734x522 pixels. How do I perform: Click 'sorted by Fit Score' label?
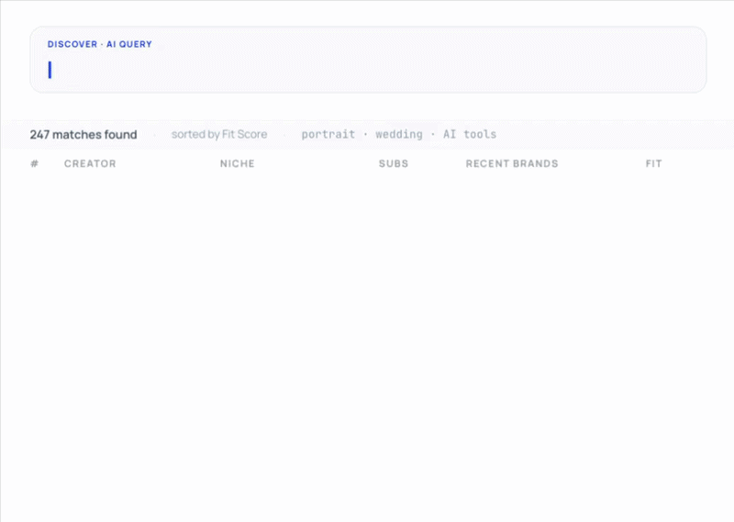click(219, 134)
